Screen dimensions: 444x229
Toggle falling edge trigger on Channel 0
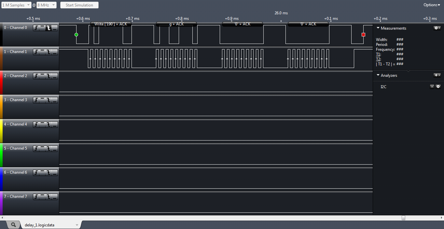point(49,28)
